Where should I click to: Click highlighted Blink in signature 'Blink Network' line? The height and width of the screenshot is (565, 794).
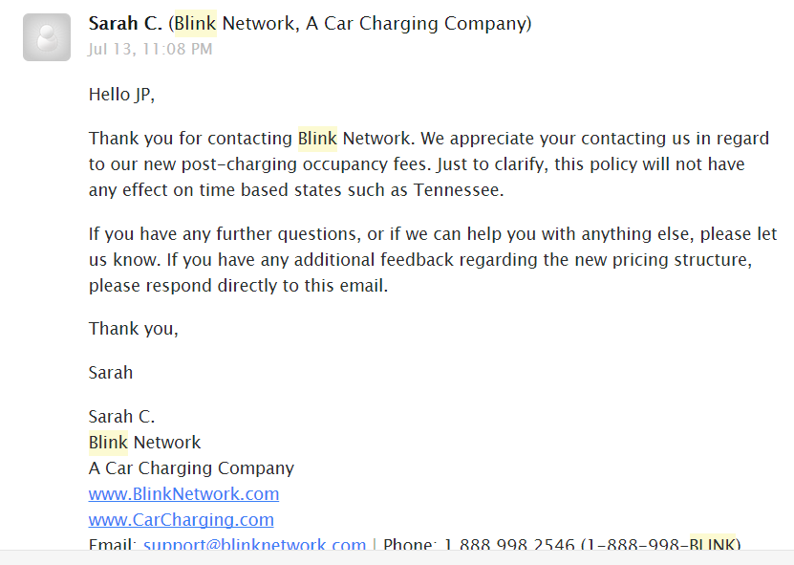point(108,443)
